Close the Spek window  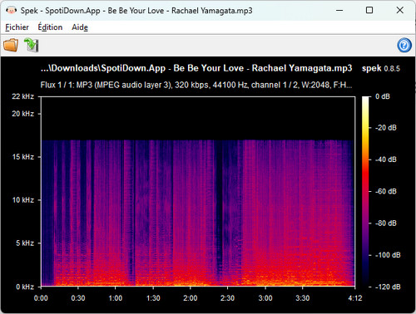(x=399, y=10)
